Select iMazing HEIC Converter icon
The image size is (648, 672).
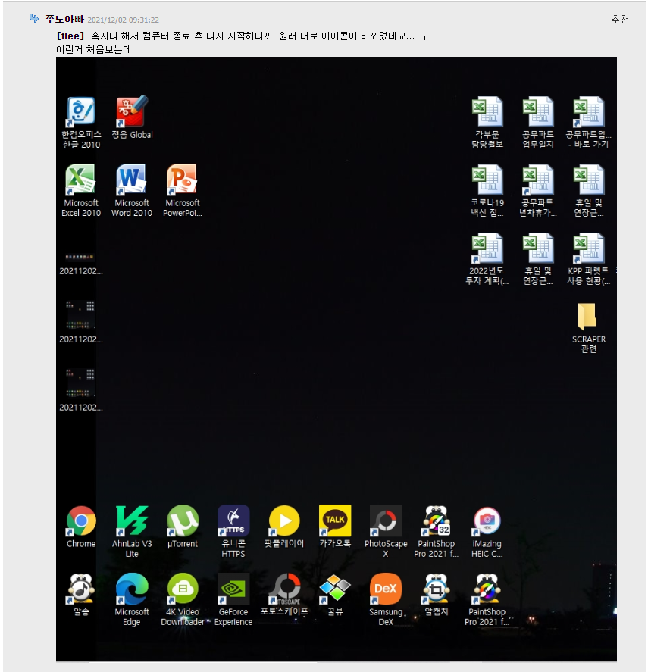click(x=487, y=531)
